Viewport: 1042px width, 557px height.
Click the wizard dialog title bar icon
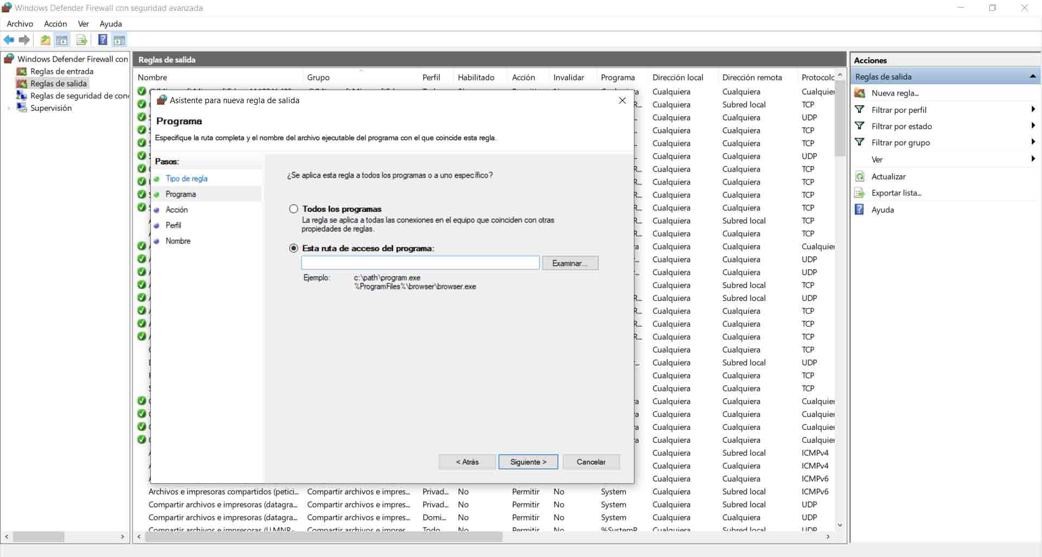[161, 100]
